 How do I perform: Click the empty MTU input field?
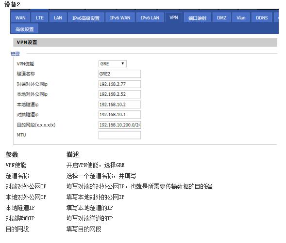[x=119, y=135]
